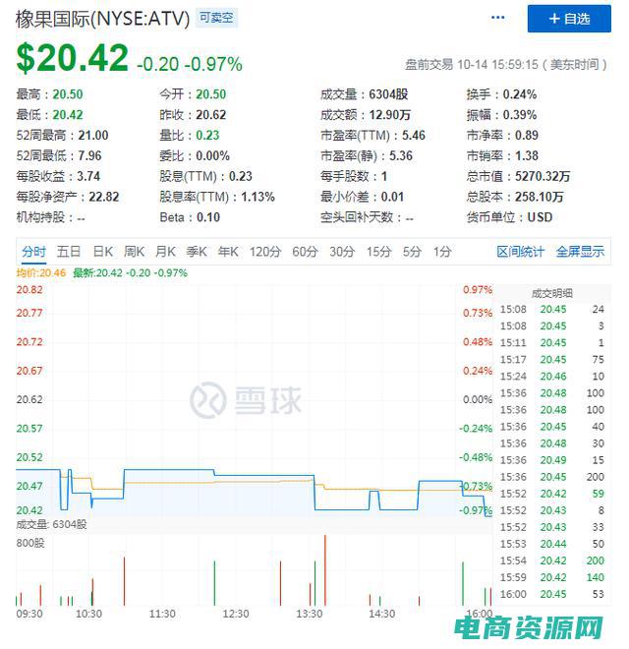This screenshot has width=629, height=649.
Task: Click the stock title 橡果国际(NYSE:ATV)
Action: click(102, 19)
